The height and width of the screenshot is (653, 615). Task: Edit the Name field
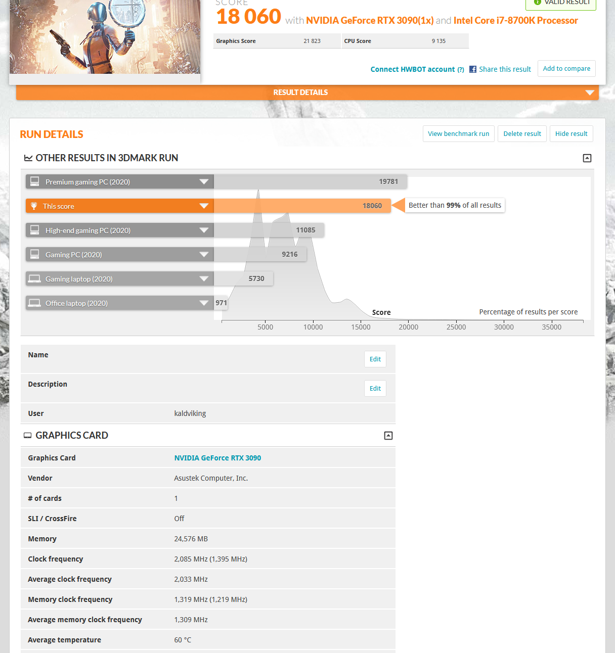tap(375, 359)
